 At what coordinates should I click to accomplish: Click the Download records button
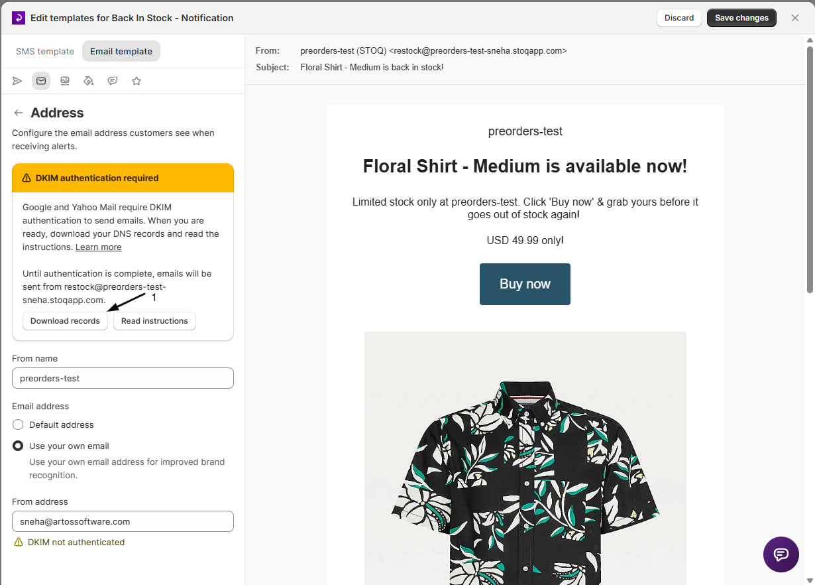pyautogui.click(x=65, y=321)
